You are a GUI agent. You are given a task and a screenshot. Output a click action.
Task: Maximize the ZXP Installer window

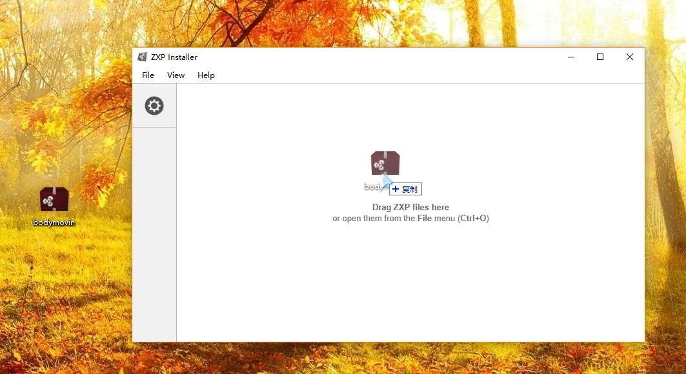pyautogui.click(x=600, y=57)
